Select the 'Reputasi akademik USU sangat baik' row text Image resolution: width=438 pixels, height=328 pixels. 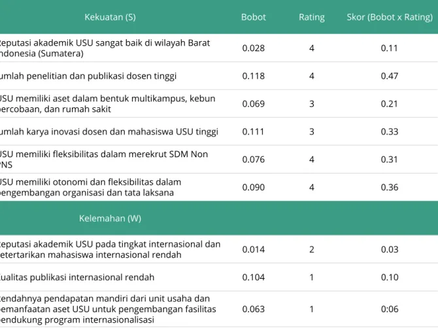coord(105,48)
